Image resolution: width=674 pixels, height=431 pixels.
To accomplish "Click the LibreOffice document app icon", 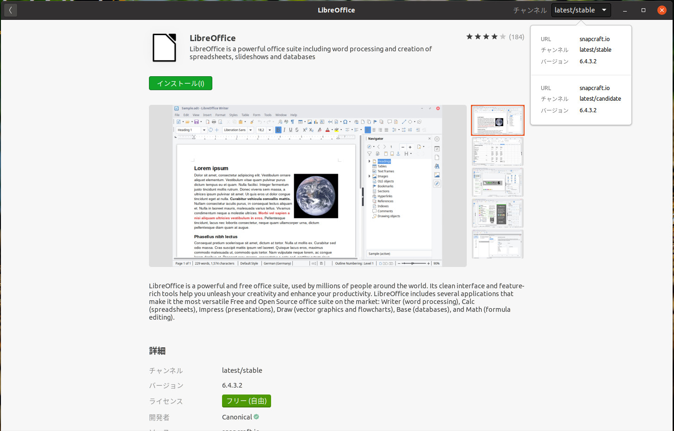I will 164,48.
